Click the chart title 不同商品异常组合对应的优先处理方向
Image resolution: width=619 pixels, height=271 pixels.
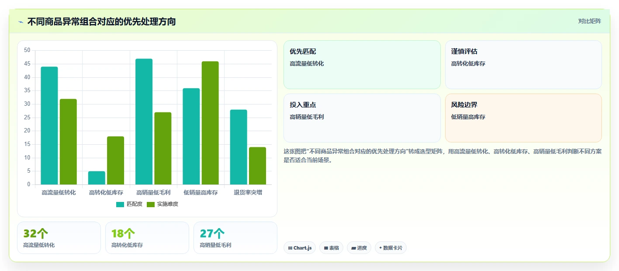tap(101, 21)
